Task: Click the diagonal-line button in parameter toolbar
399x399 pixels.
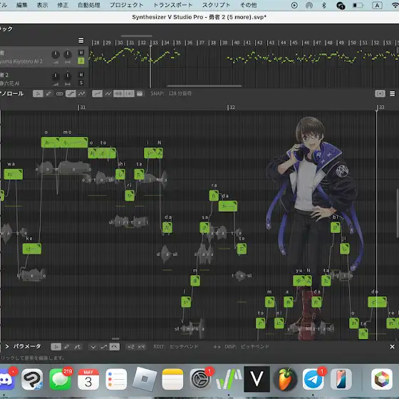Action: (104, 346)
